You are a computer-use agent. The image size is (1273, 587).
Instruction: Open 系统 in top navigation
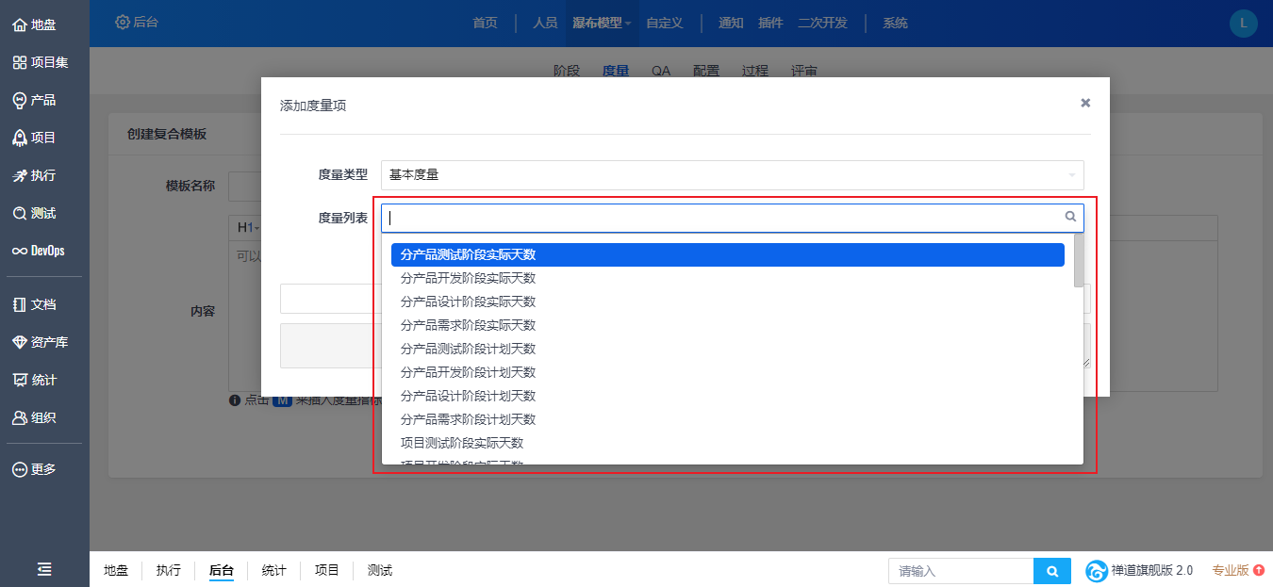coord(895,23)
